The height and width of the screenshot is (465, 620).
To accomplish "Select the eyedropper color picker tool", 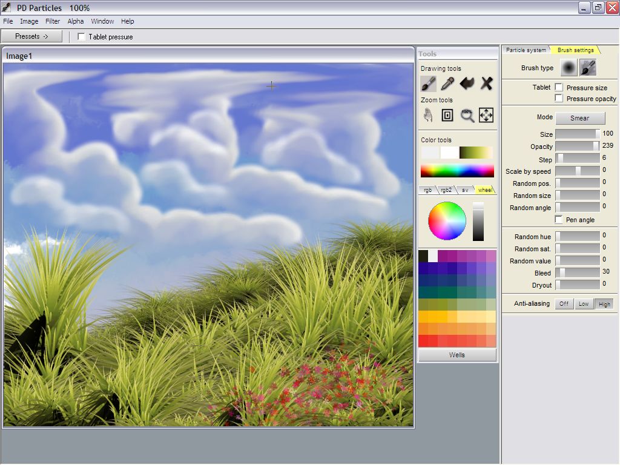I will 447,84.
